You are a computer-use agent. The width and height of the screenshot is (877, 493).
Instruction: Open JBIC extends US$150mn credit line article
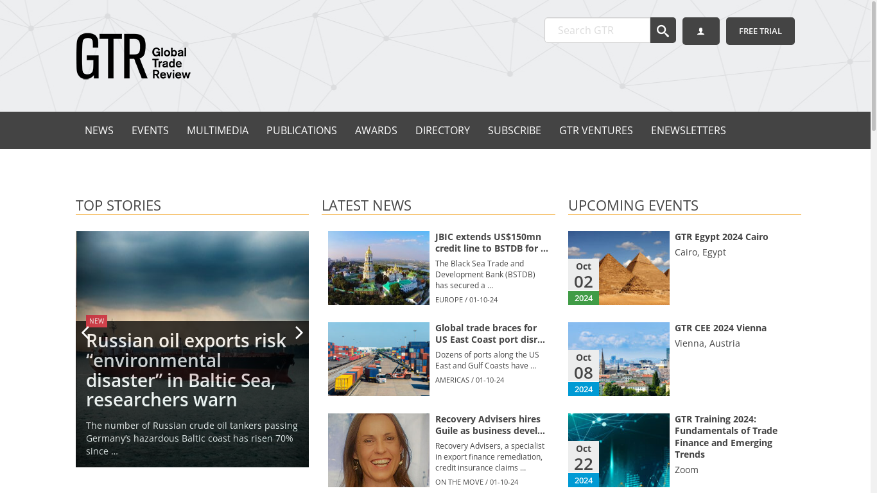(492, 243)
